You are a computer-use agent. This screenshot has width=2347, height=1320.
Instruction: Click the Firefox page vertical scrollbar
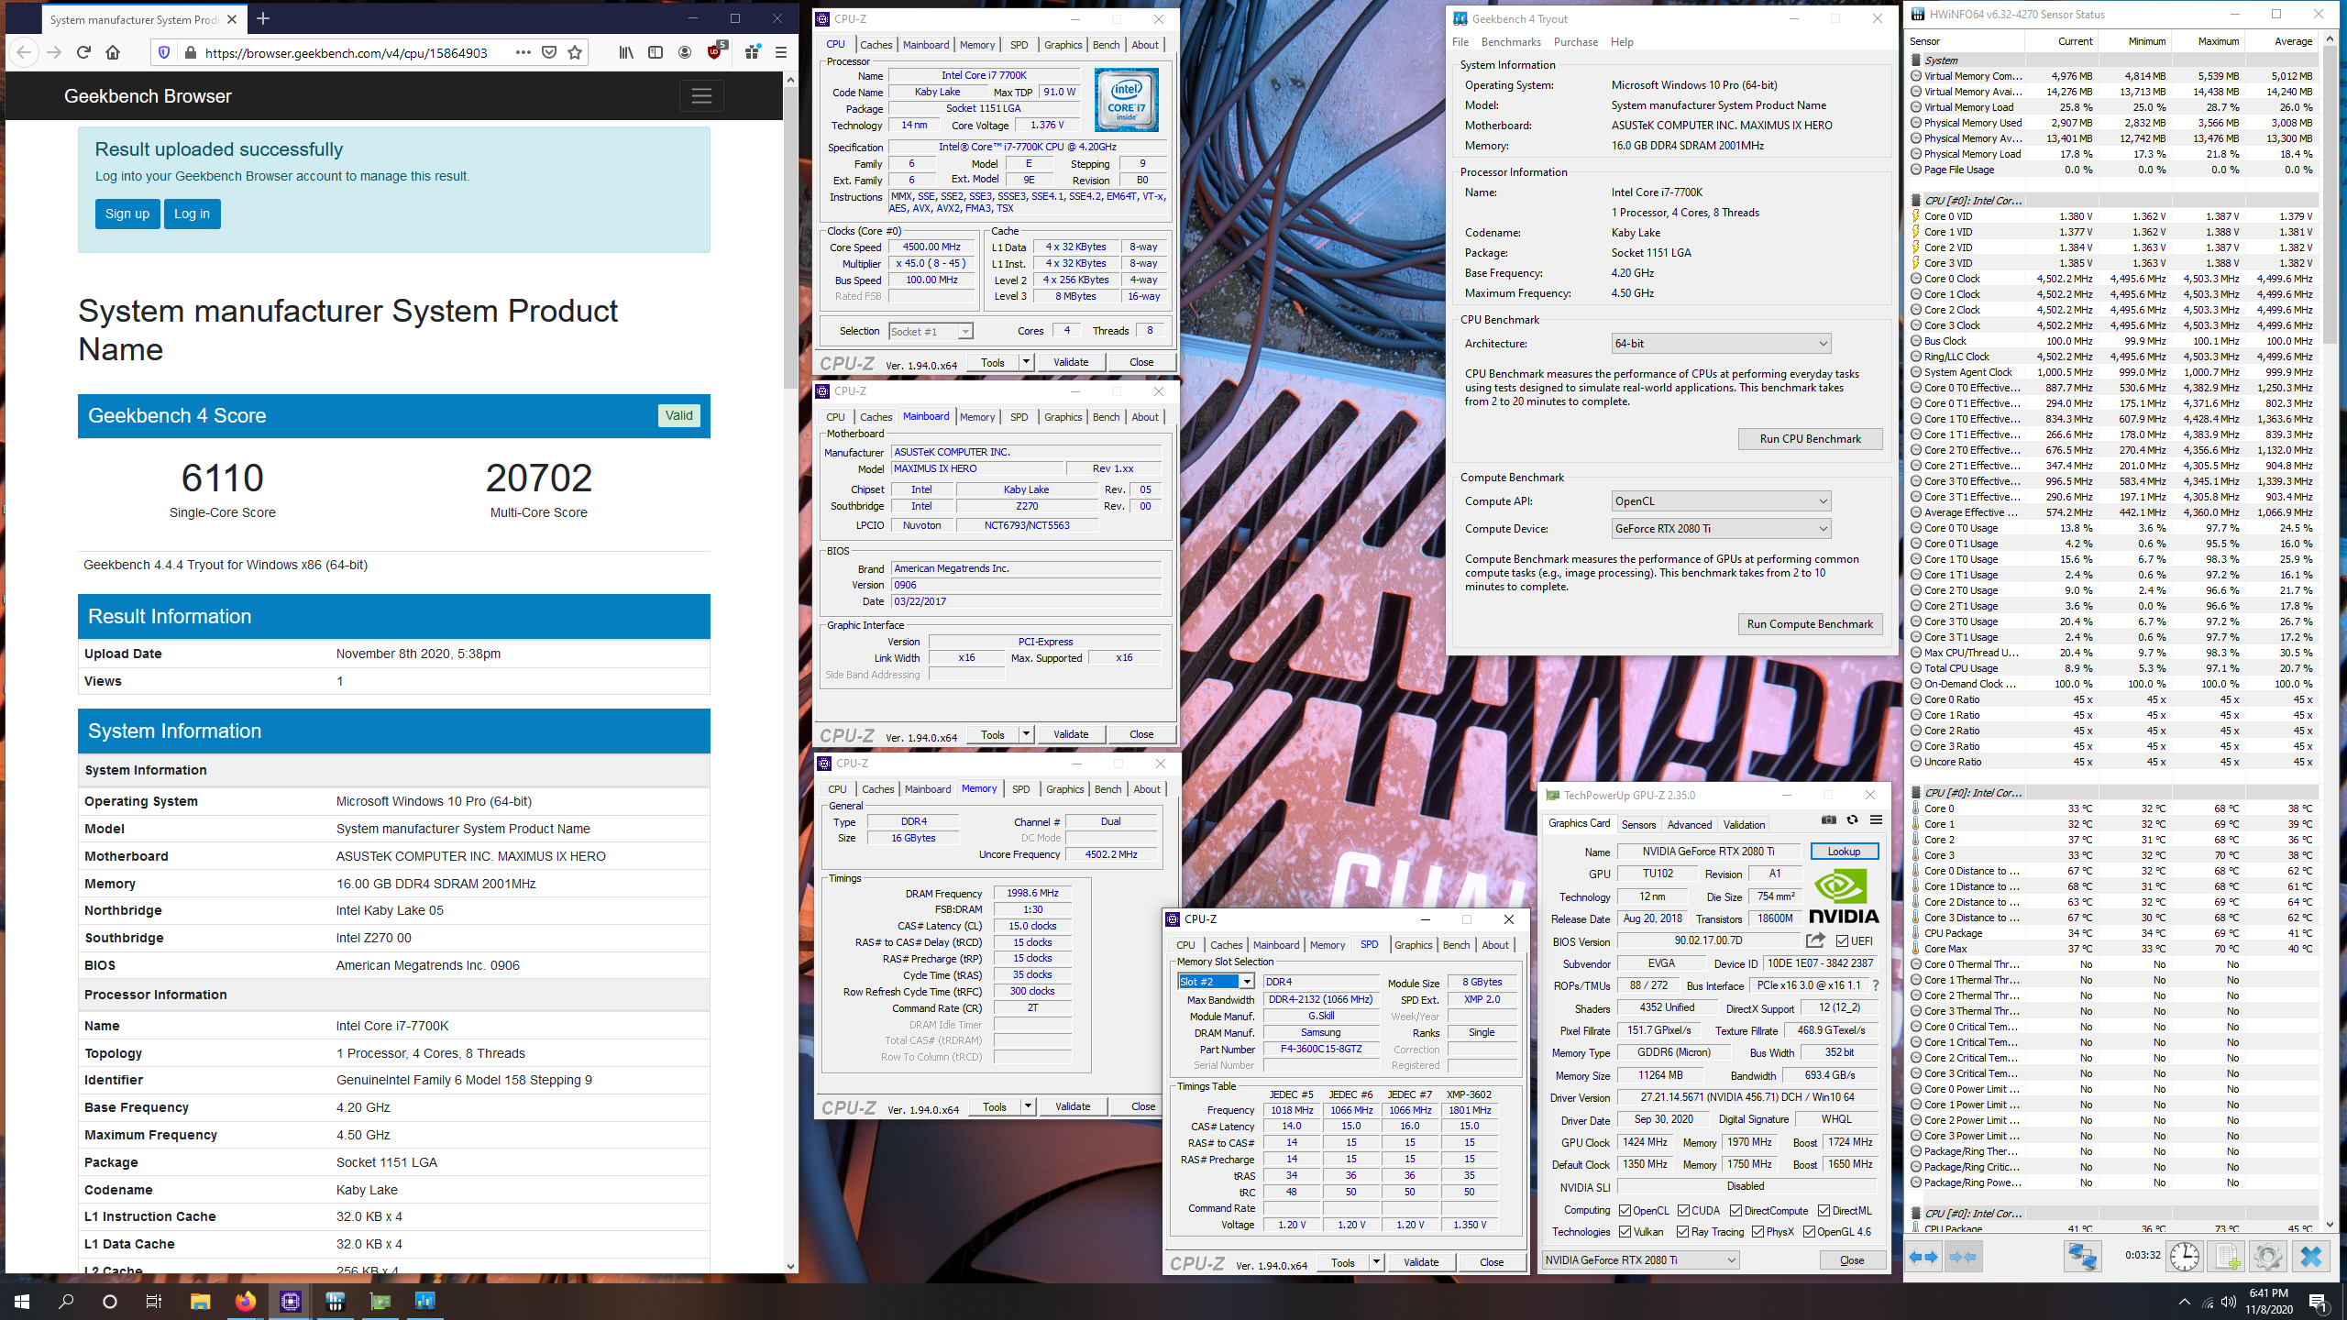click(790, 238)
